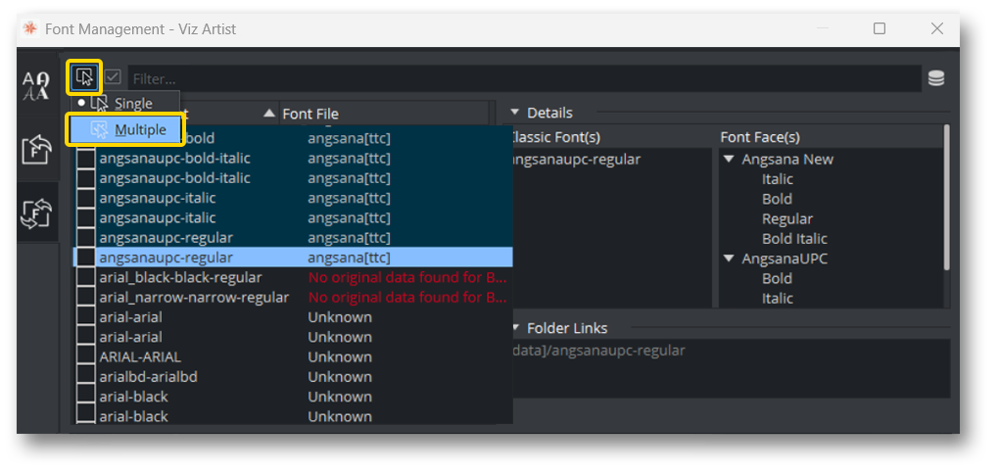Click into the Filter text field
999x471 pixels.
pos(519,78)
